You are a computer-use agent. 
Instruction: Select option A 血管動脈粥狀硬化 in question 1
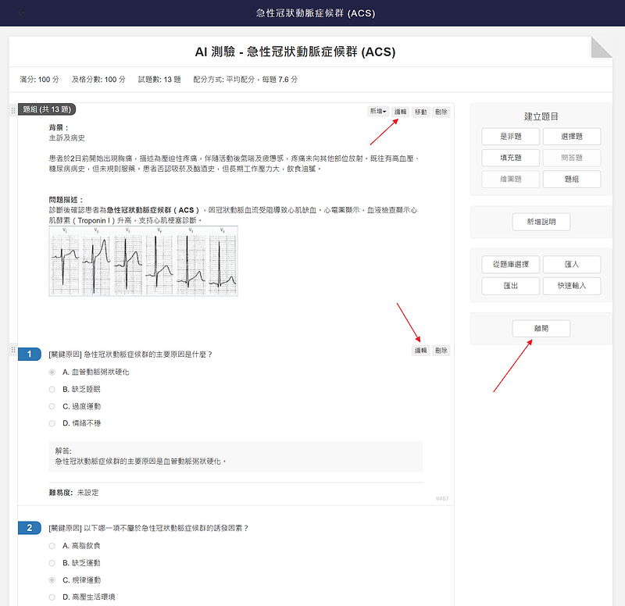pyautogui.click(x=52, y=372)
